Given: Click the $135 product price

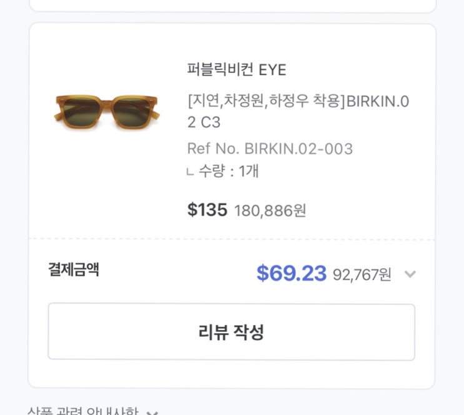Looking at the screenshot, I should tap(207, 210).
